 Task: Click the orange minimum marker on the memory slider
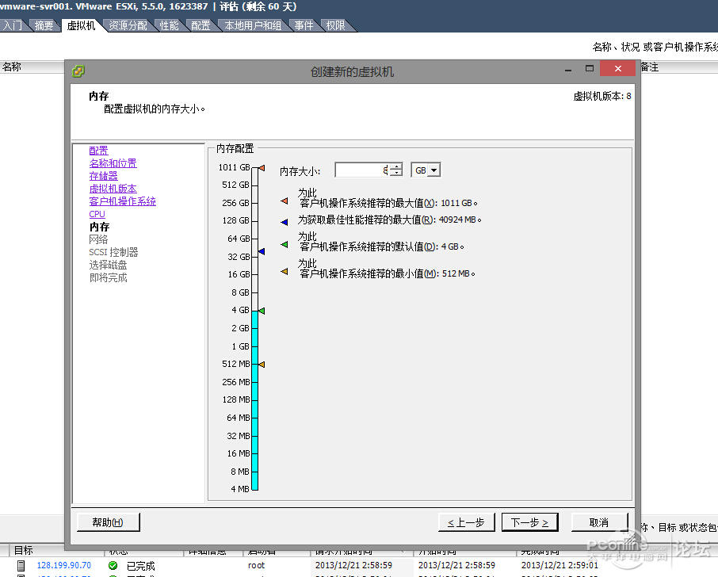coord(262,365)
